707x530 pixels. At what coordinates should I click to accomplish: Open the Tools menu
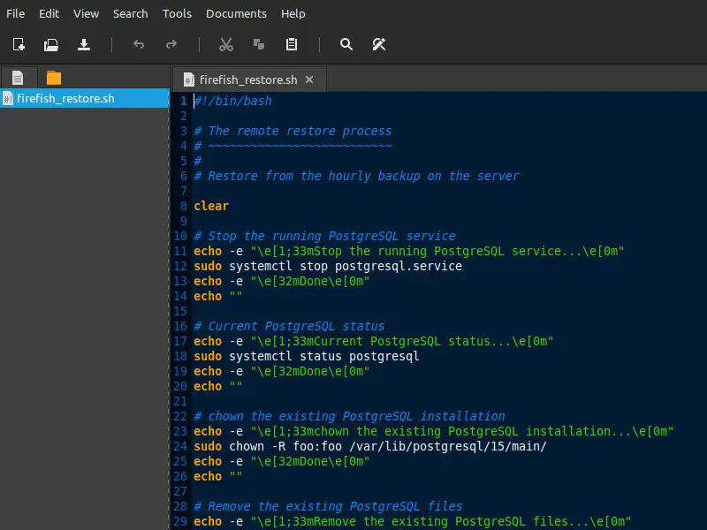pyautogui.click(x=177, y=13)
